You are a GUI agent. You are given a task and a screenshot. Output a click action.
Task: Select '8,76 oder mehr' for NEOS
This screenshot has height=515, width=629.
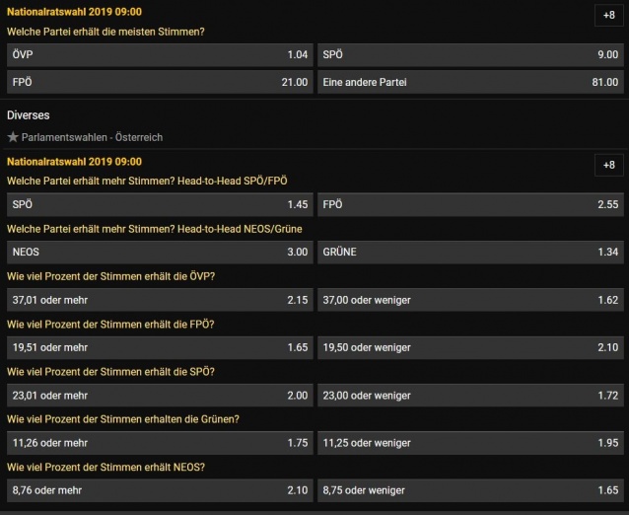tap(160, 490)
